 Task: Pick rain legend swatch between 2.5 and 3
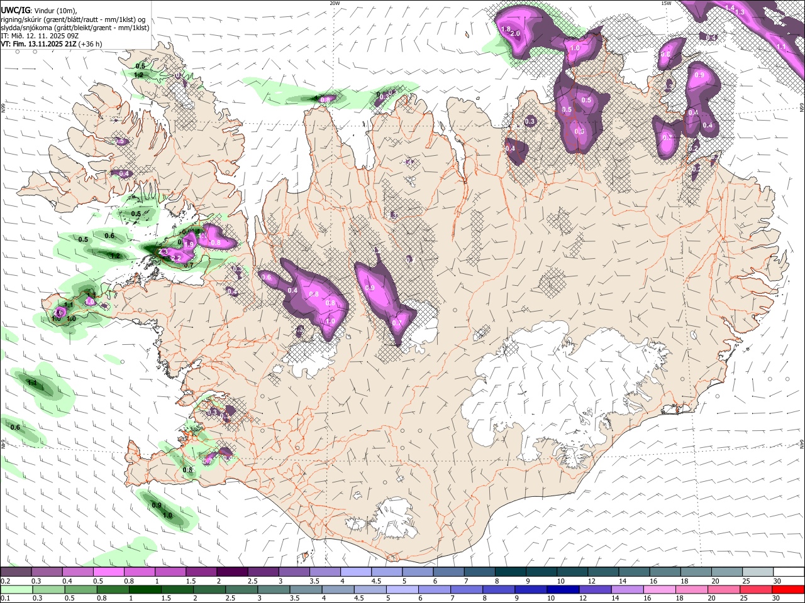[241, 589]
